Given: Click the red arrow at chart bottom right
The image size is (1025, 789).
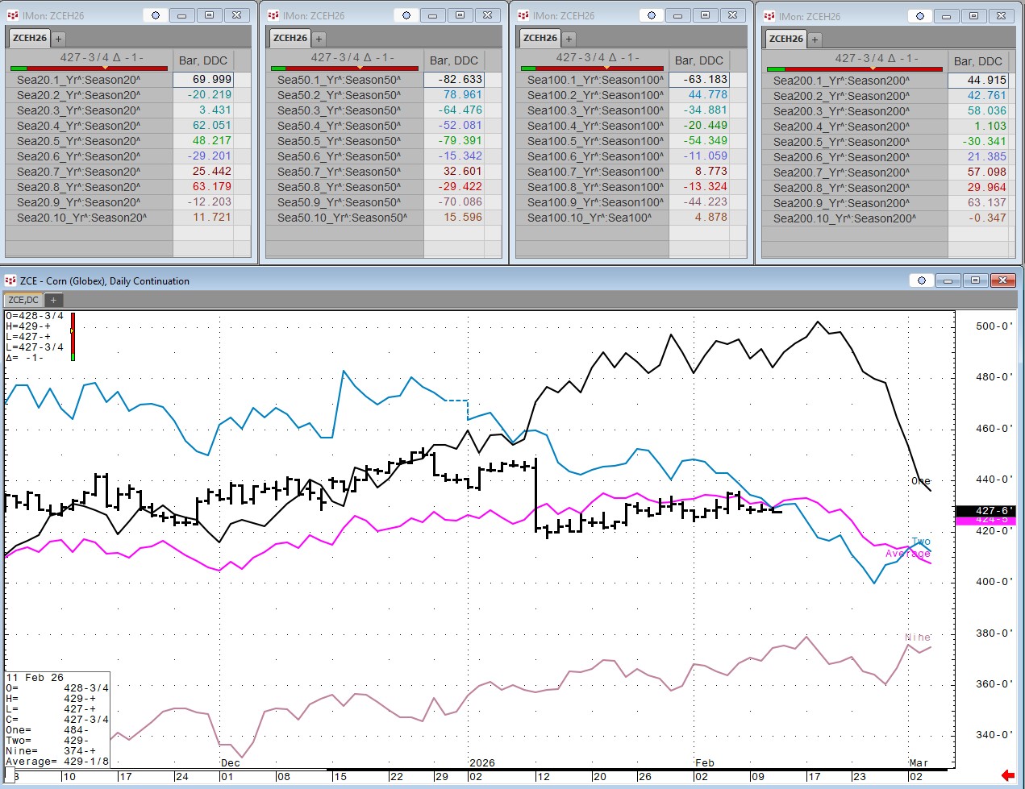Looking at the screenshot, I should pos(1007,775).
